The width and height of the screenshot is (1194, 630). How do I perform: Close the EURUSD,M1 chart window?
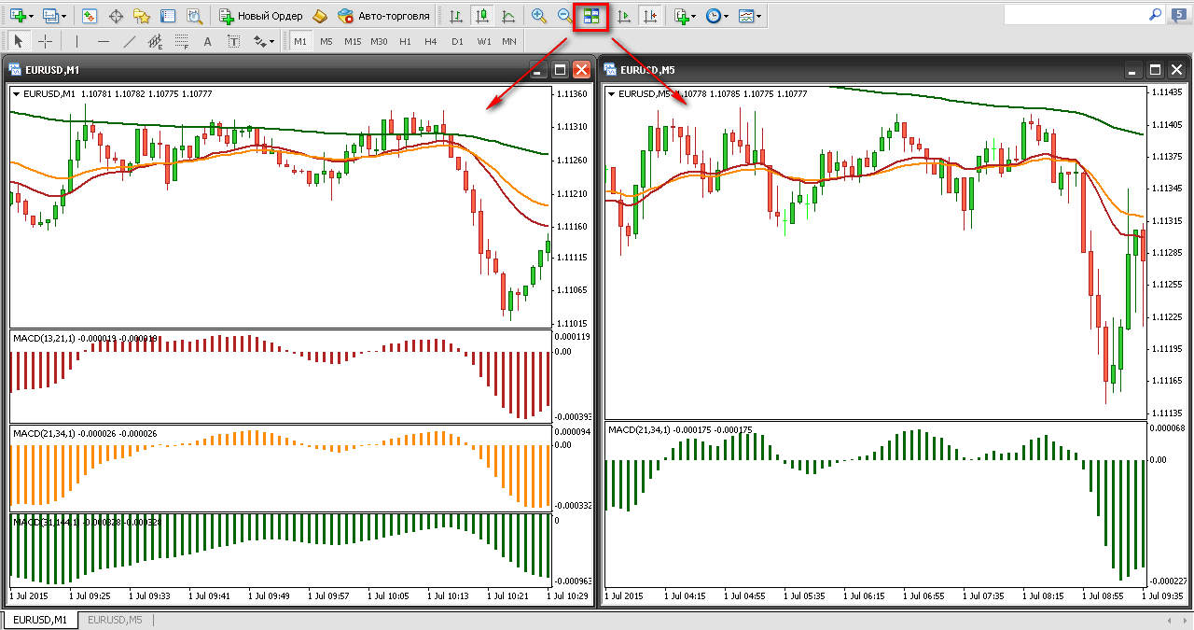coord(581,69)
